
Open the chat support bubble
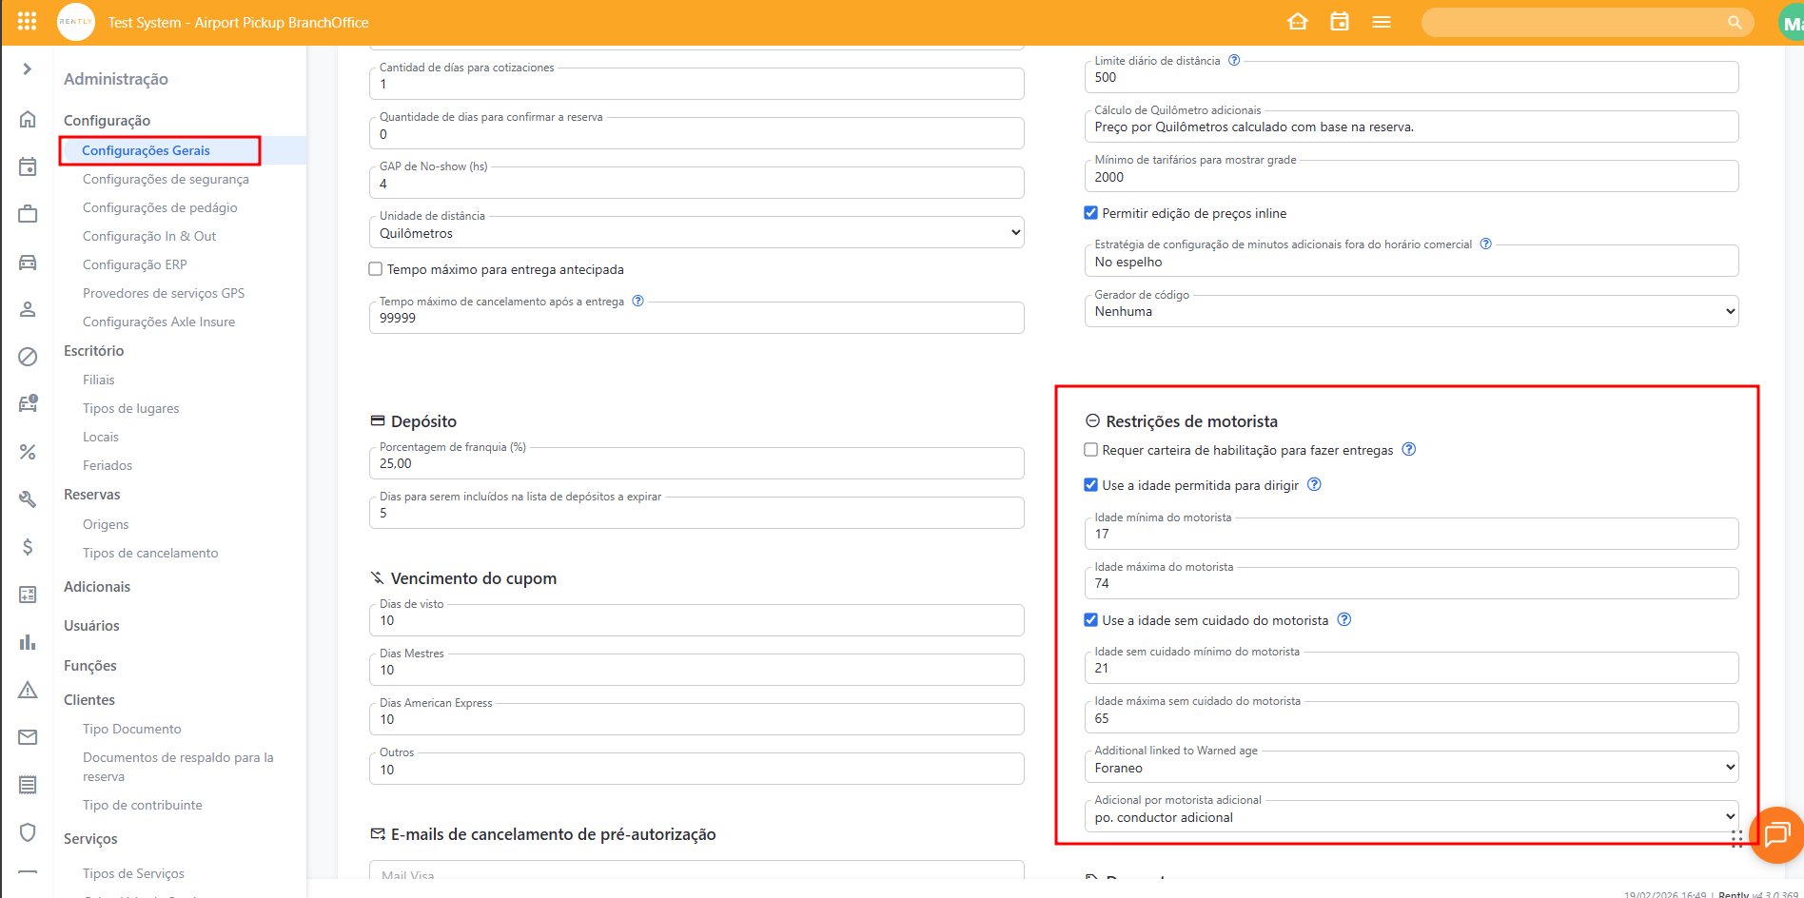coord(1775,834)
